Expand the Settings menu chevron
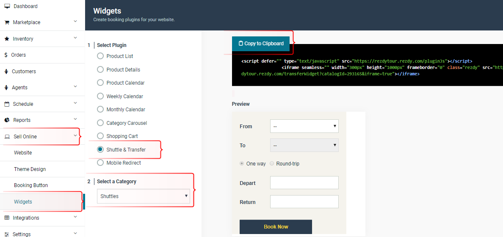This screenshot has height=237, width=503. pos(75,233)
